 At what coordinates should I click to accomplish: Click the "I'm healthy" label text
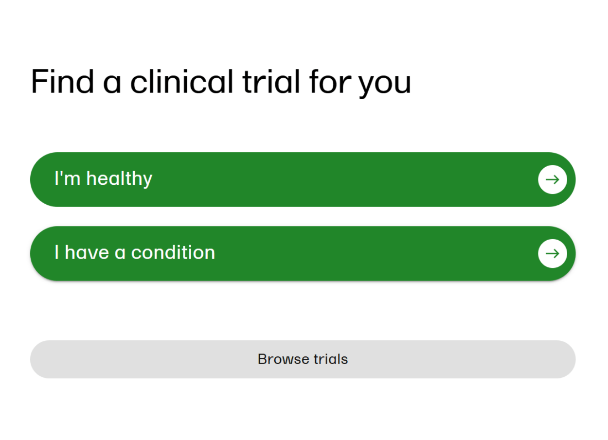103,178
